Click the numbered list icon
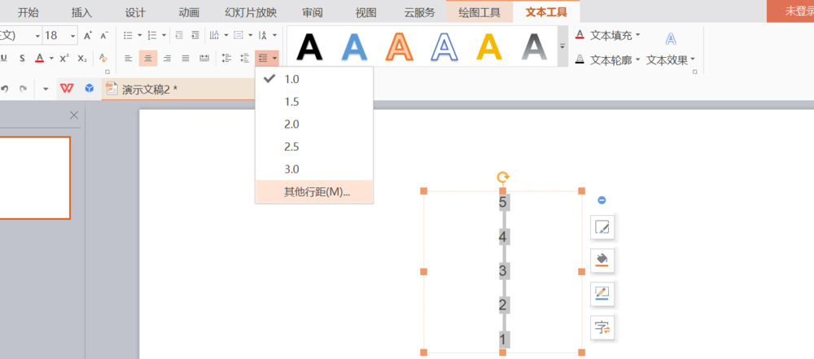The image size is (814, 359). pos(152,35)
